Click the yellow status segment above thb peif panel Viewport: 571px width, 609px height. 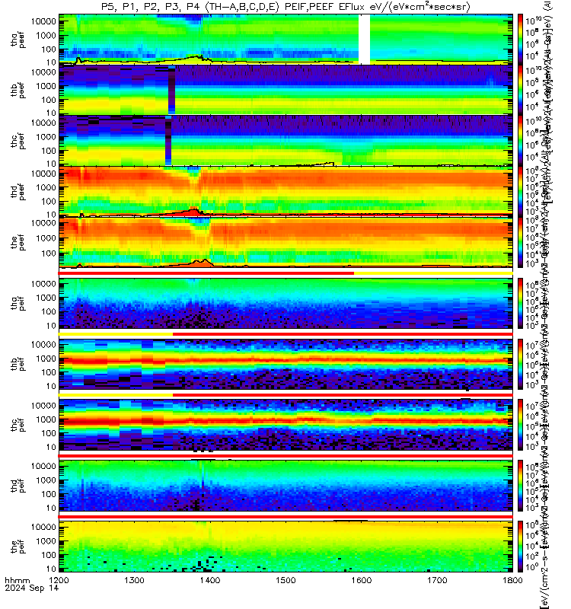(116, 334)
